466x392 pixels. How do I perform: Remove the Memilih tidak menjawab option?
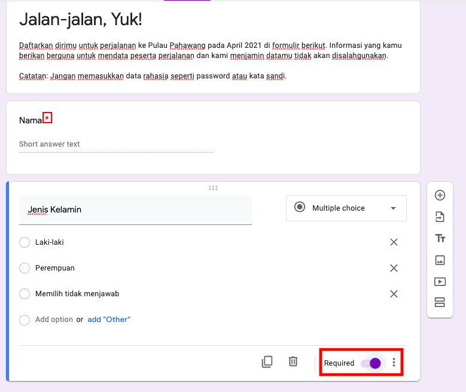pyautogui.click(x=394, y=294)
